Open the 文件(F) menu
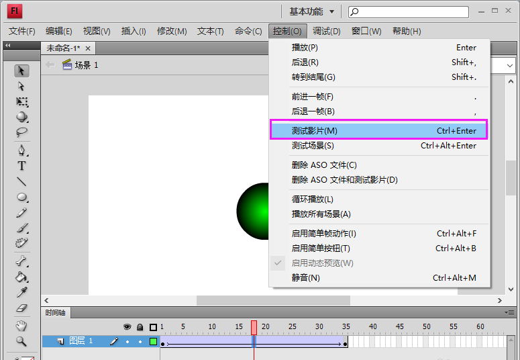520x360 pixels. tap(22, 31)
